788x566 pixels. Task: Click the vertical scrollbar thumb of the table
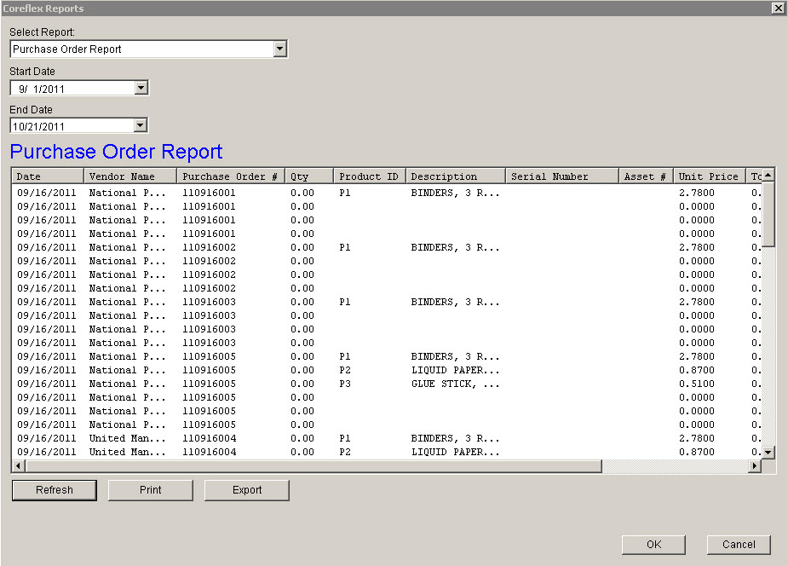(768, 214)
